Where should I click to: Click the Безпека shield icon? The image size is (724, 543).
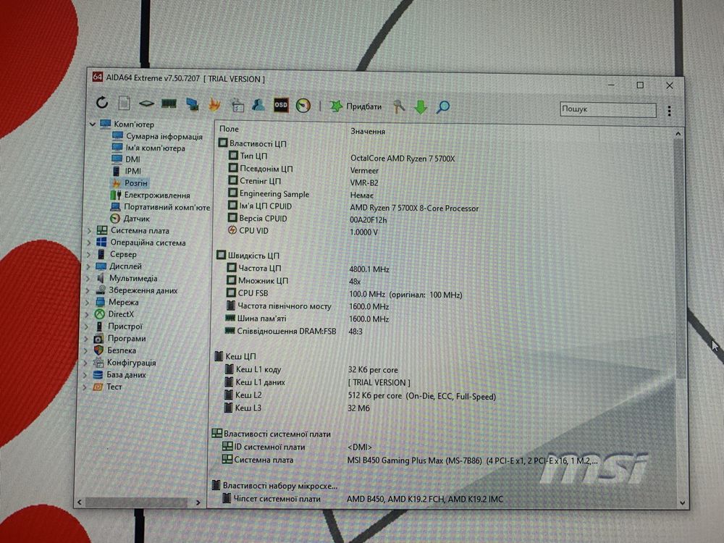click(x=98, y=350)
